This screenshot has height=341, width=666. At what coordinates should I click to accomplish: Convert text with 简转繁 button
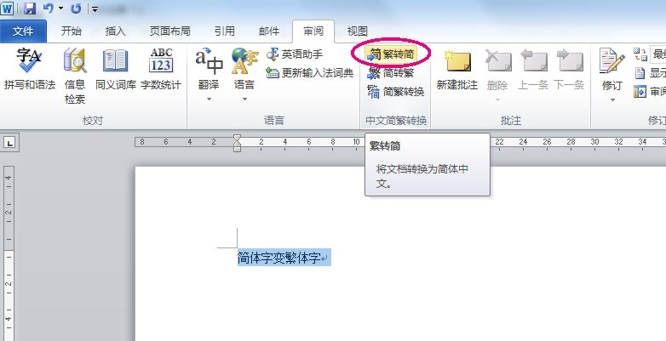click(391, 73)
